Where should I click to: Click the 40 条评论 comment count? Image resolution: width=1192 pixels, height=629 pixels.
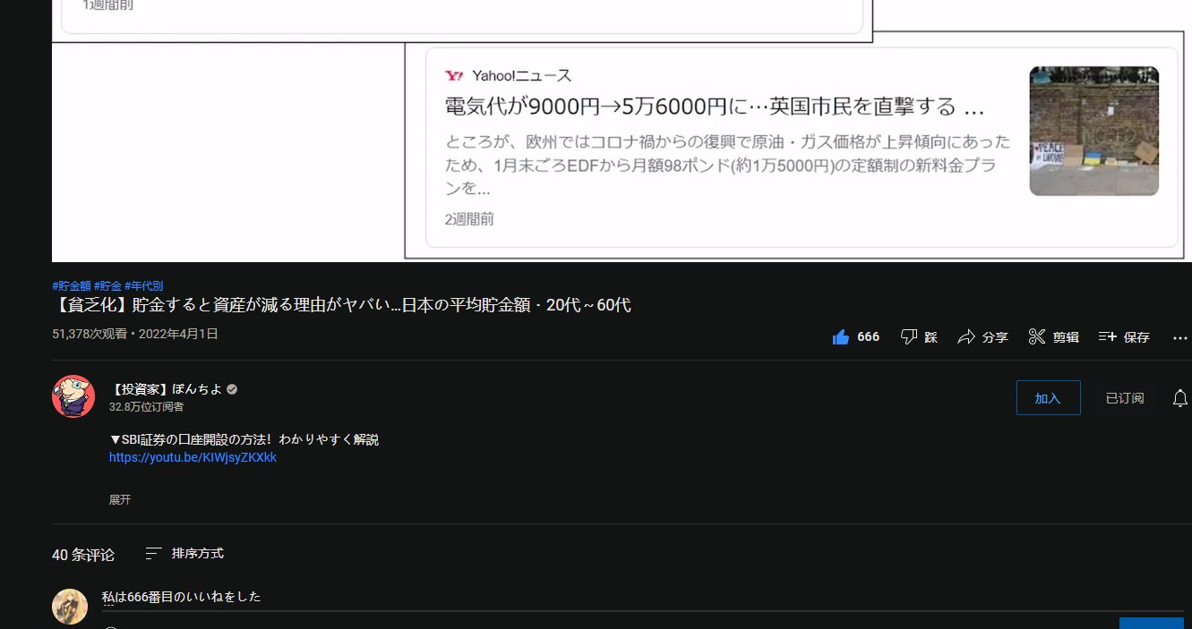pyautogui.click(x=83, y=555)
